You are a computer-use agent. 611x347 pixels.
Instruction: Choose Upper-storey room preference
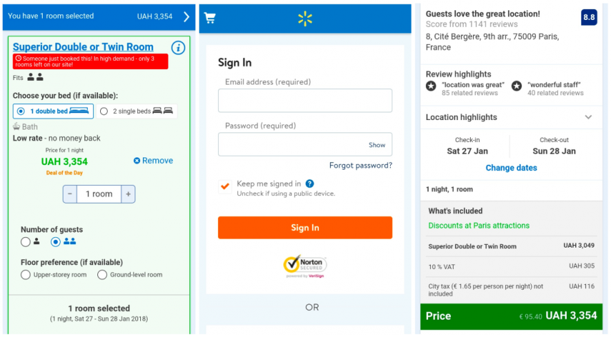(x=26, y=275)
